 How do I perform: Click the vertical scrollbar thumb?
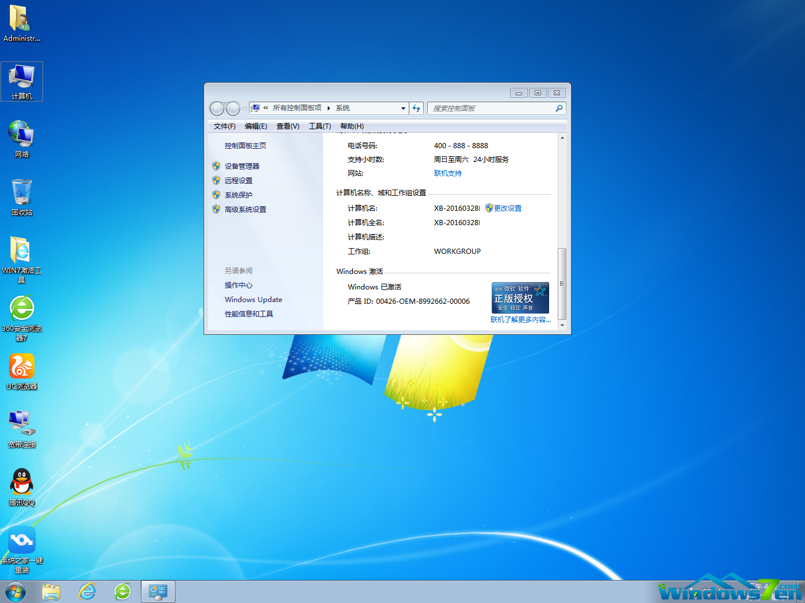[562, 284]
